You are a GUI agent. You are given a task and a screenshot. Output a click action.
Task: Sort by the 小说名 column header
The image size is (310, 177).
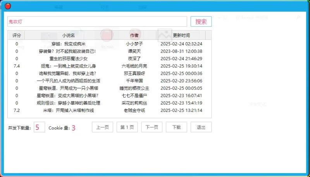(x=68, y=35)
